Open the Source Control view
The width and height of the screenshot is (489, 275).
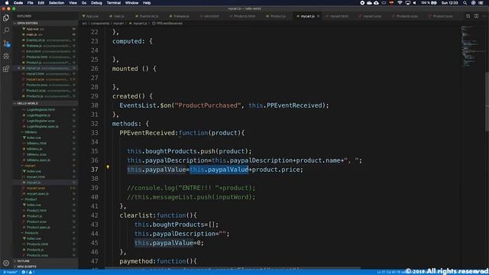(6, 44)
